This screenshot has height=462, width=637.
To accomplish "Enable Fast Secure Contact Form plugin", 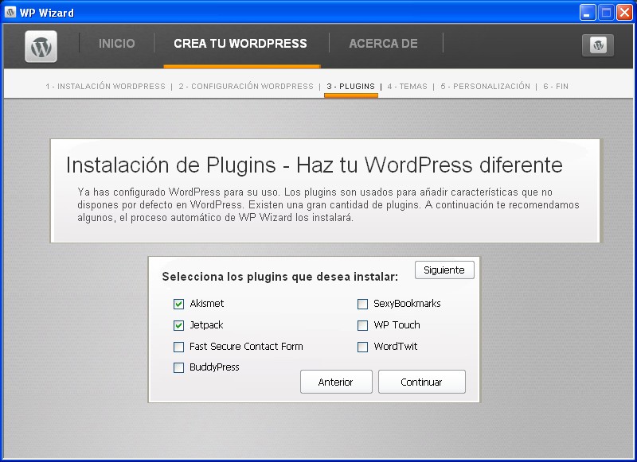I will (x=178, y=347).
